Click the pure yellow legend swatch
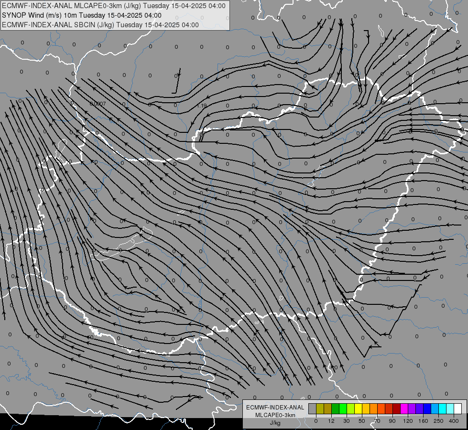 (x=358, y=408)
